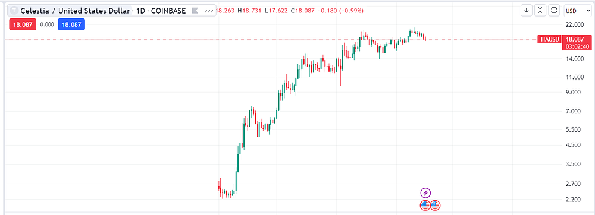This screenshot has height=215, width=595.
Task: Toggle the fullscreen frame icon button
Action: point(555,11)
